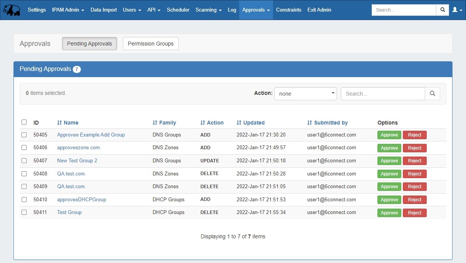
Task: Open the Action dropdown showing none
Action: click(x=305, y=94)
